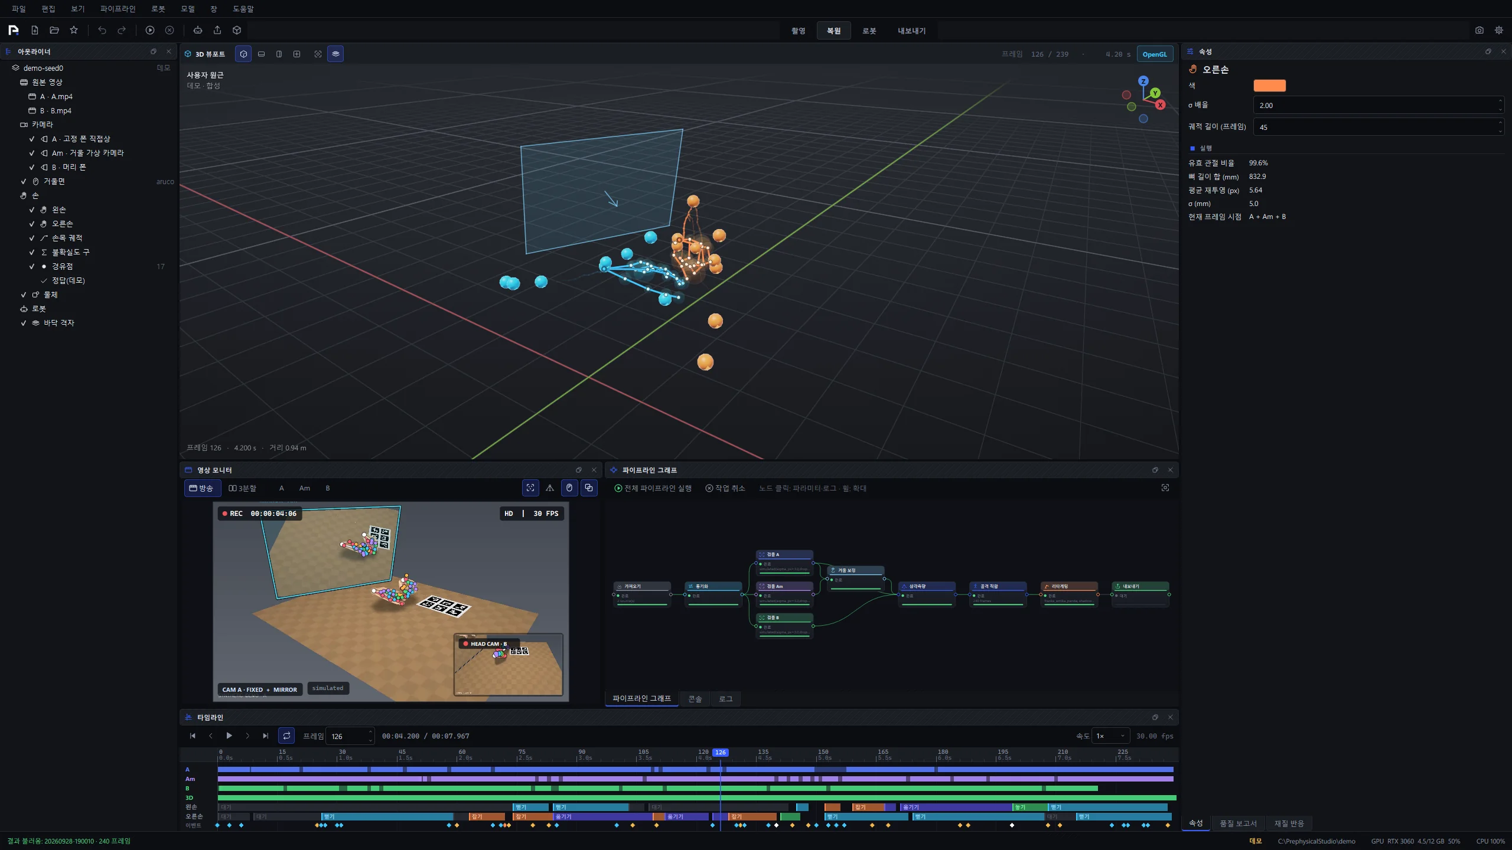Click the screenshot camera icon at top right

click(1480, 30)
